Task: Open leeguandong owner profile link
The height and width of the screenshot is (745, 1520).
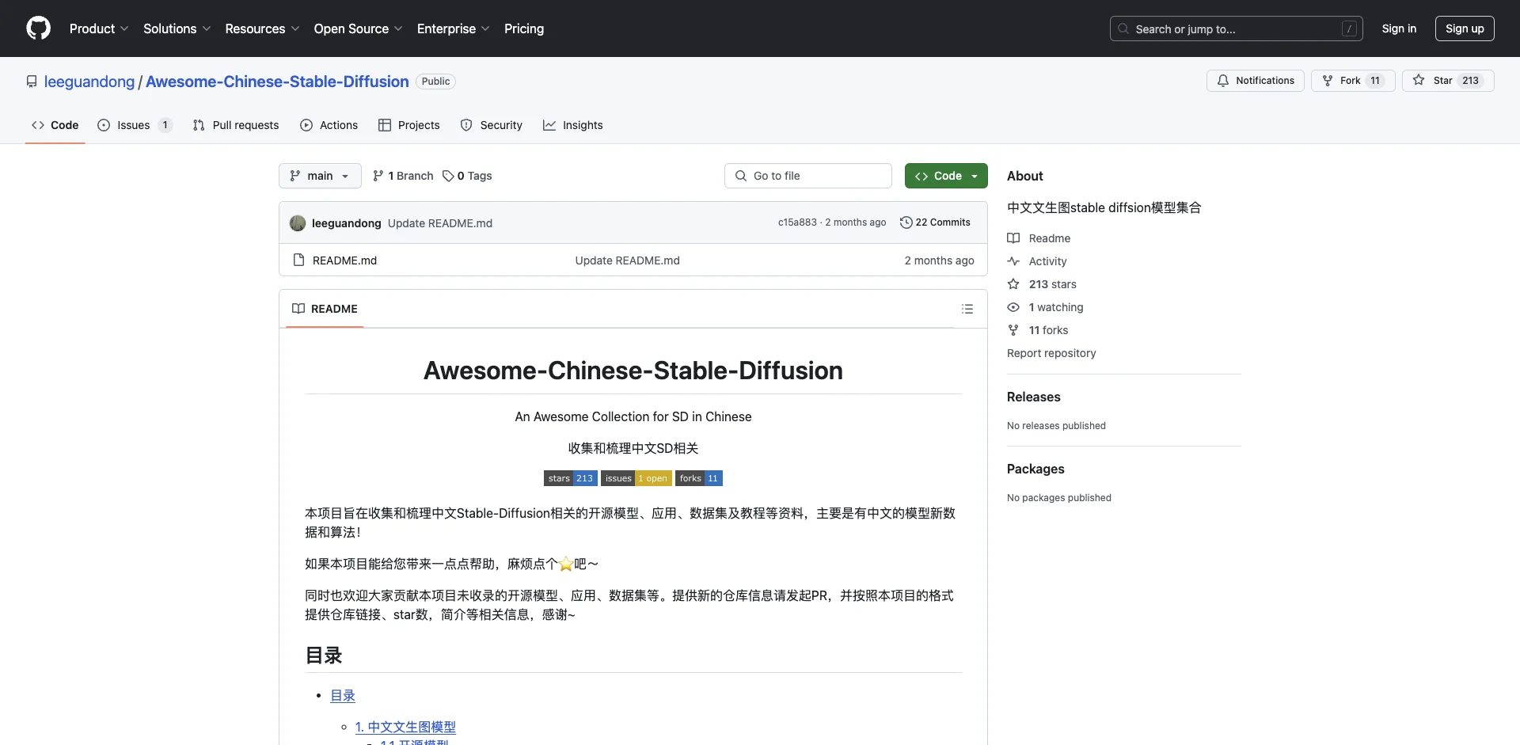Action: [x=89, y=82]
